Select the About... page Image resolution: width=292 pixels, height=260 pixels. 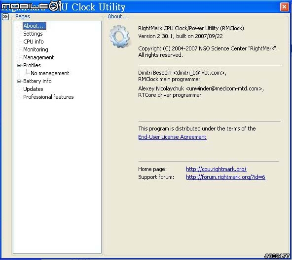coord(35,26)
